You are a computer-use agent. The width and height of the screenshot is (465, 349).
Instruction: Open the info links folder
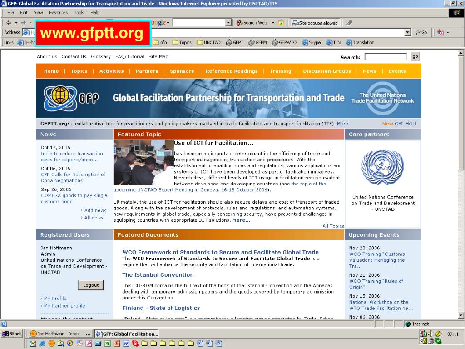click(x=160, y=42)
